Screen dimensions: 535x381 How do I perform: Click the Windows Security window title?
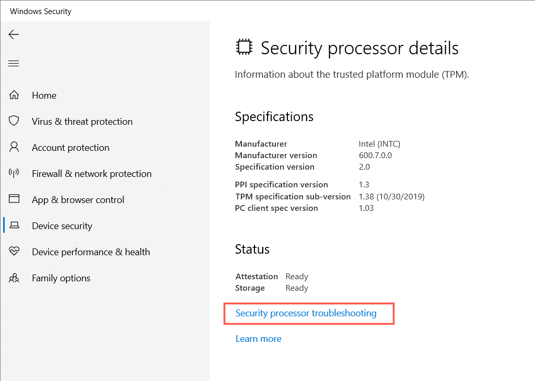click(x=40, y=11)
